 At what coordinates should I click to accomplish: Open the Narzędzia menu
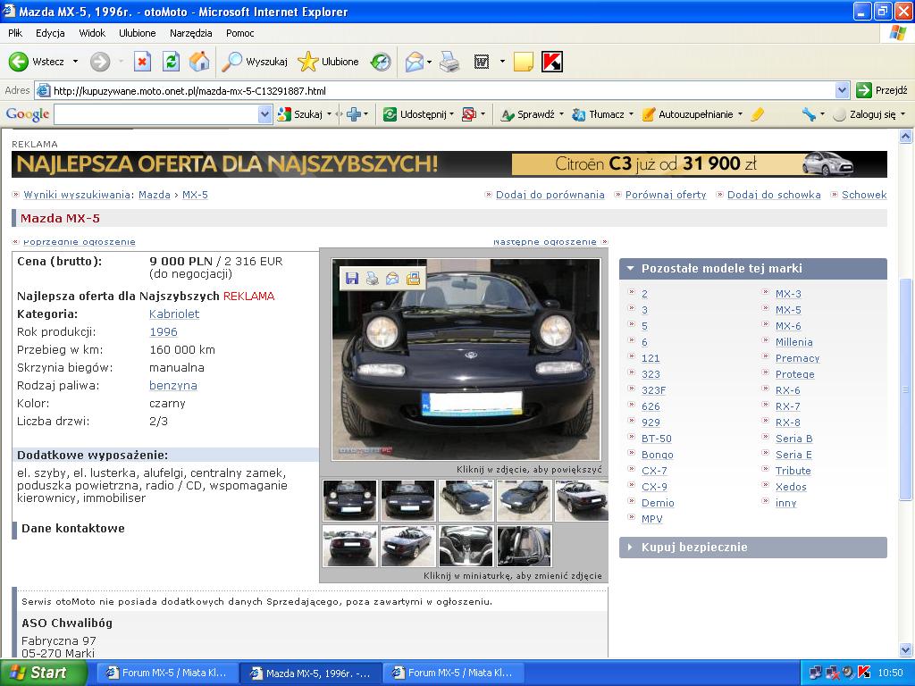point(191,33)
